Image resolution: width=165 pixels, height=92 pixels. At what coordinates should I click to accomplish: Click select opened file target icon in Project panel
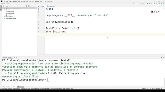pyautogui.click(x=27, y=6)
